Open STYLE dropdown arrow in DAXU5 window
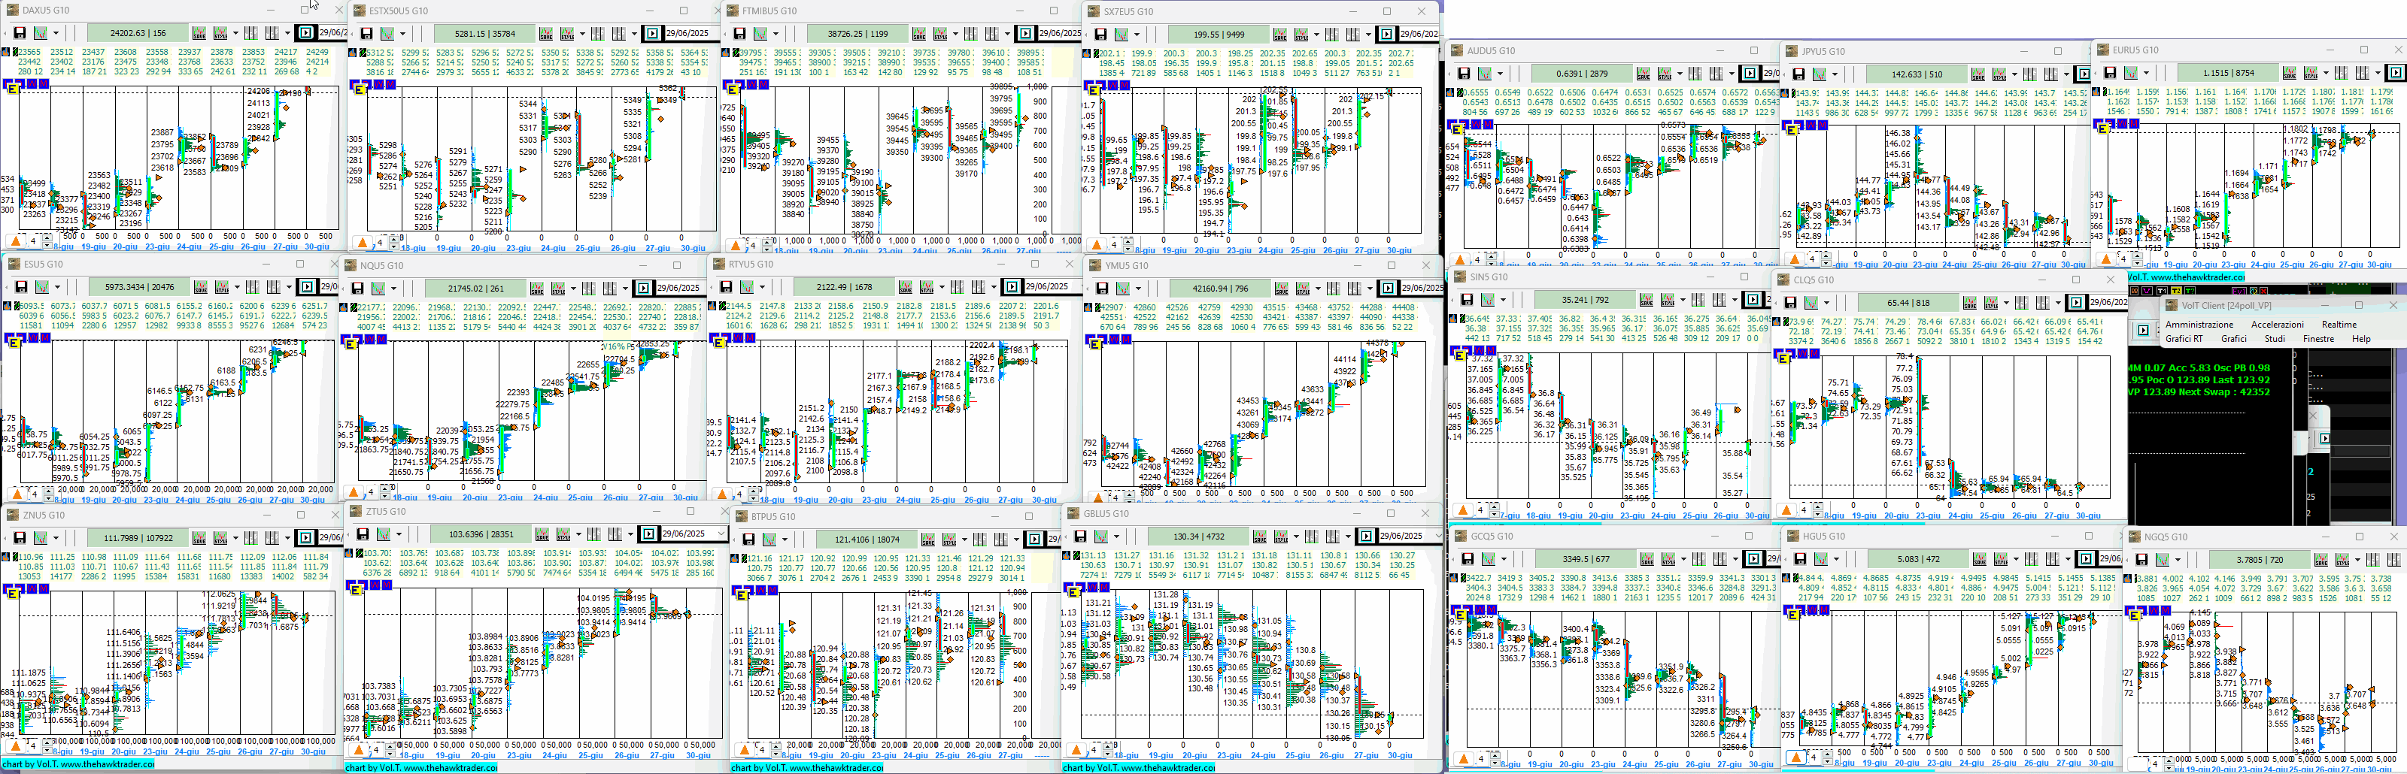The image size is (2407, 774). click(x=235, y=34)
